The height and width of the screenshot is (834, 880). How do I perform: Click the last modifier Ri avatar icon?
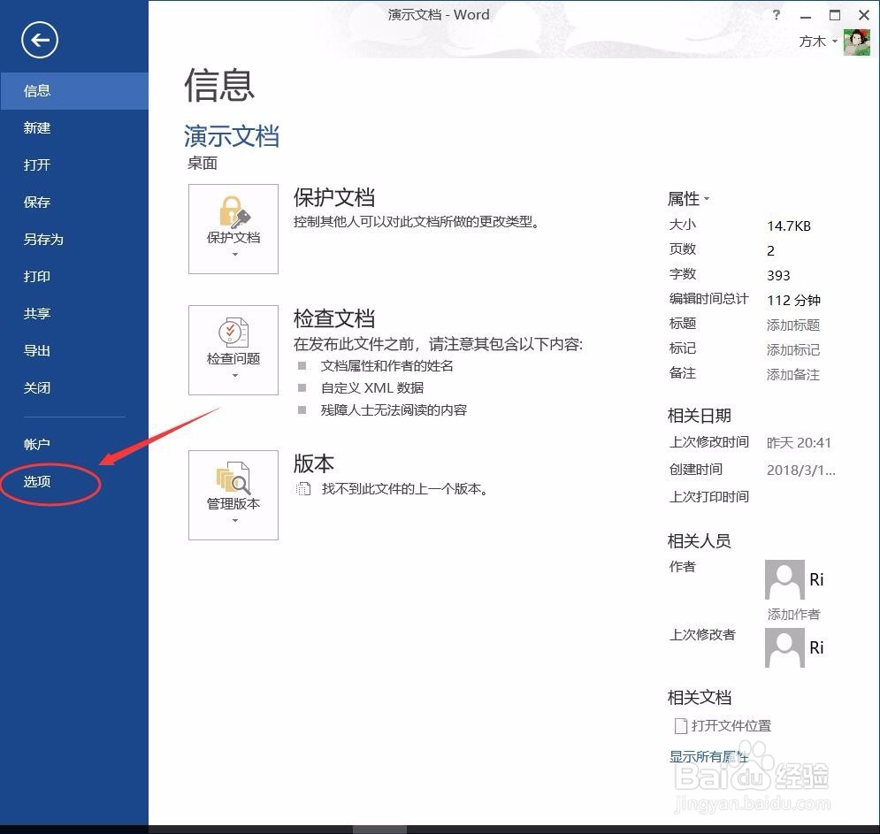click(x=784, y=647)
